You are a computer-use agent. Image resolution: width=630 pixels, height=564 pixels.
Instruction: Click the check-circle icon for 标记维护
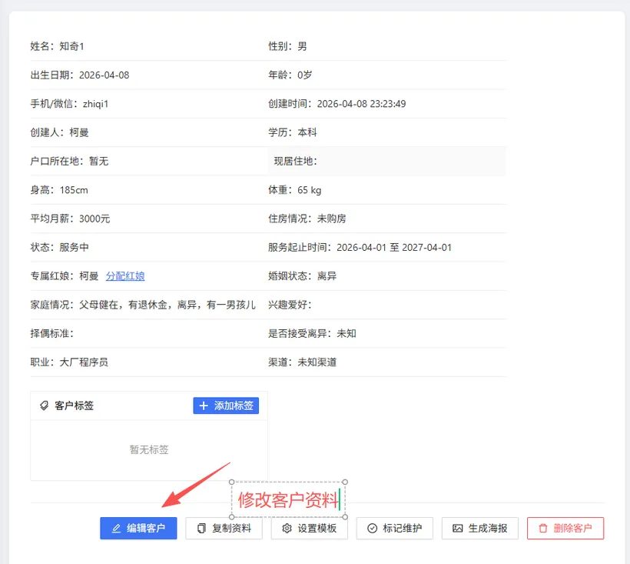click(372, 529)
